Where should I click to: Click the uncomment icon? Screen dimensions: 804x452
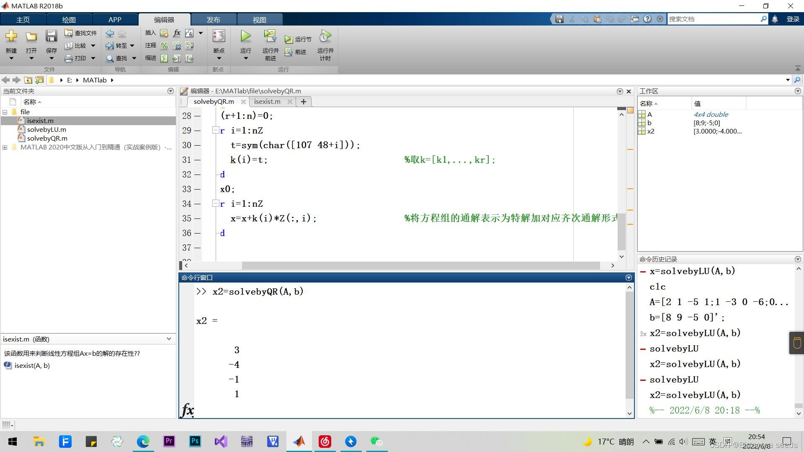tap(177, 46)
